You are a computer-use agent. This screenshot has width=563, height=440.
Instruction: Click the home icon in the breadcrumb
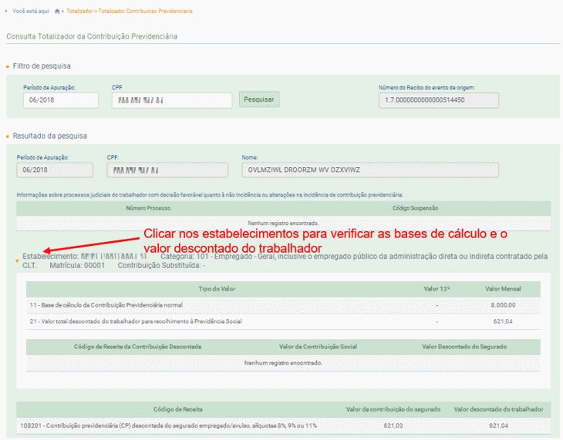tap(58, 12)
